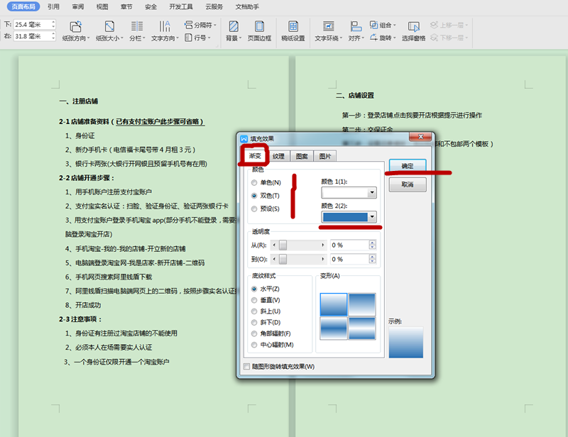Screen dimensions: 568x437
Task: Switch to the 审阅 ribbon tab
Action: [77, 6]
